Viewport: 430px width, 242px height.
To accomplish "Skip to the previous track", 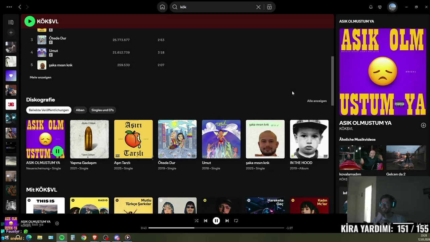I will (x=206, y=221).
